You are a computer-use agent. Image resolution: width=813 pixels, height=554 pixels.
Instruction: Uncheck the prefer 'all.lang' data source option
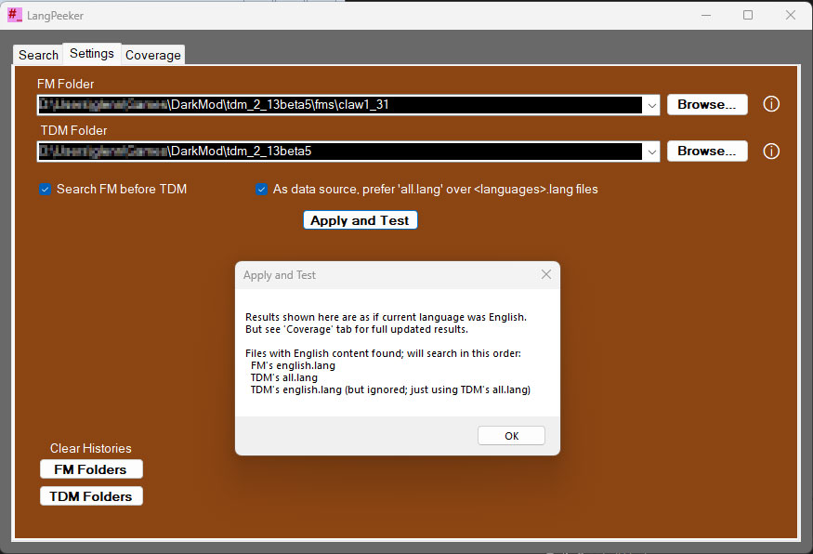pyautogui.click(x=262, y=190)
